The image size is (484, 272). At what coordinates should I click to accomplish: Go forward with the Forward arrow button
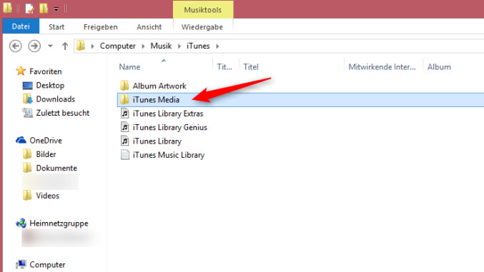[34, 46]
